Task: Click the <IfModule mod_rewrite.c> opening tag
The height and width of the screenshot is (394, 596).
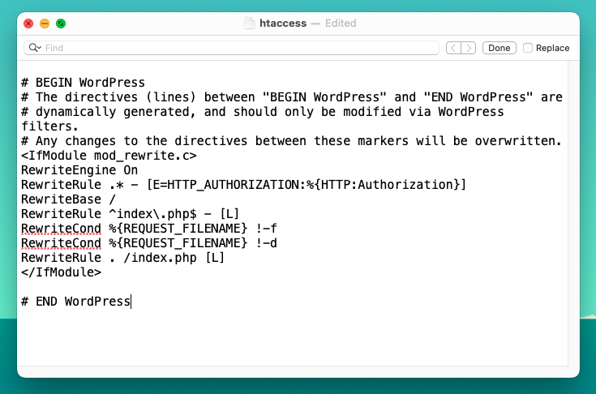Action: pos(109,156)
